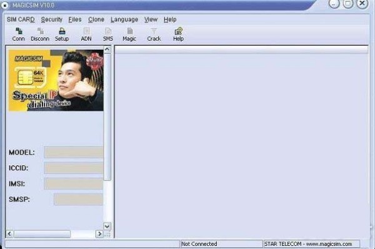
Task: Click the IMSI: label
Action: tap(17, 184)
